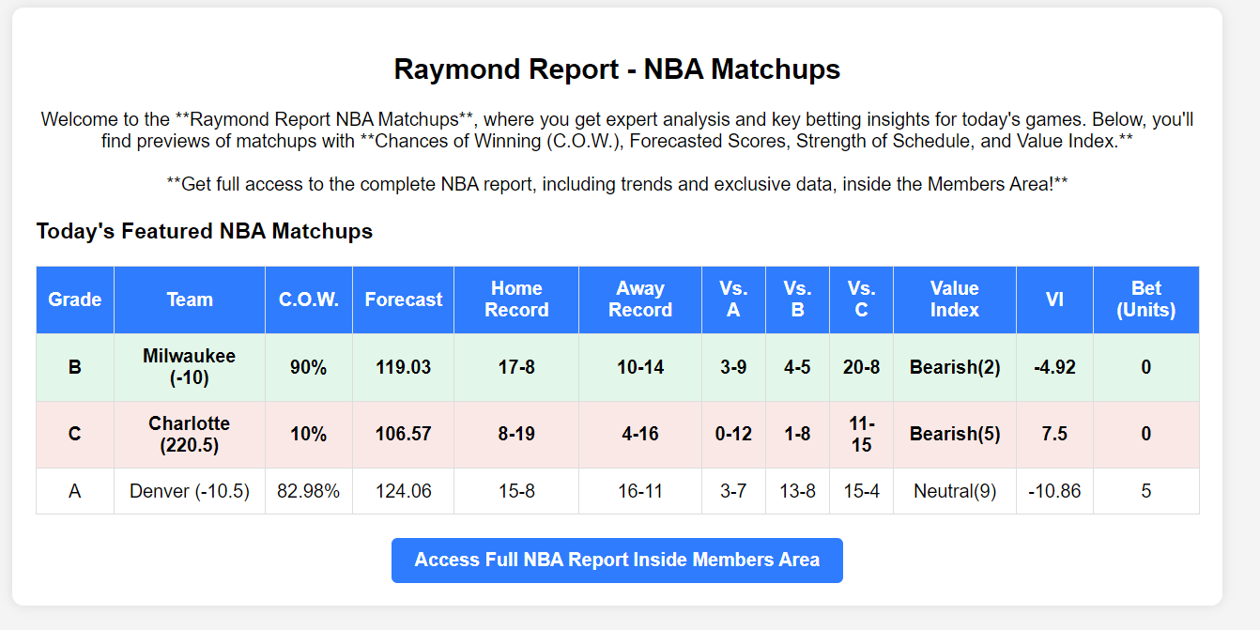Click the Vs. C column header
This screenshot has width=1260, height=630.
point(861,300)
